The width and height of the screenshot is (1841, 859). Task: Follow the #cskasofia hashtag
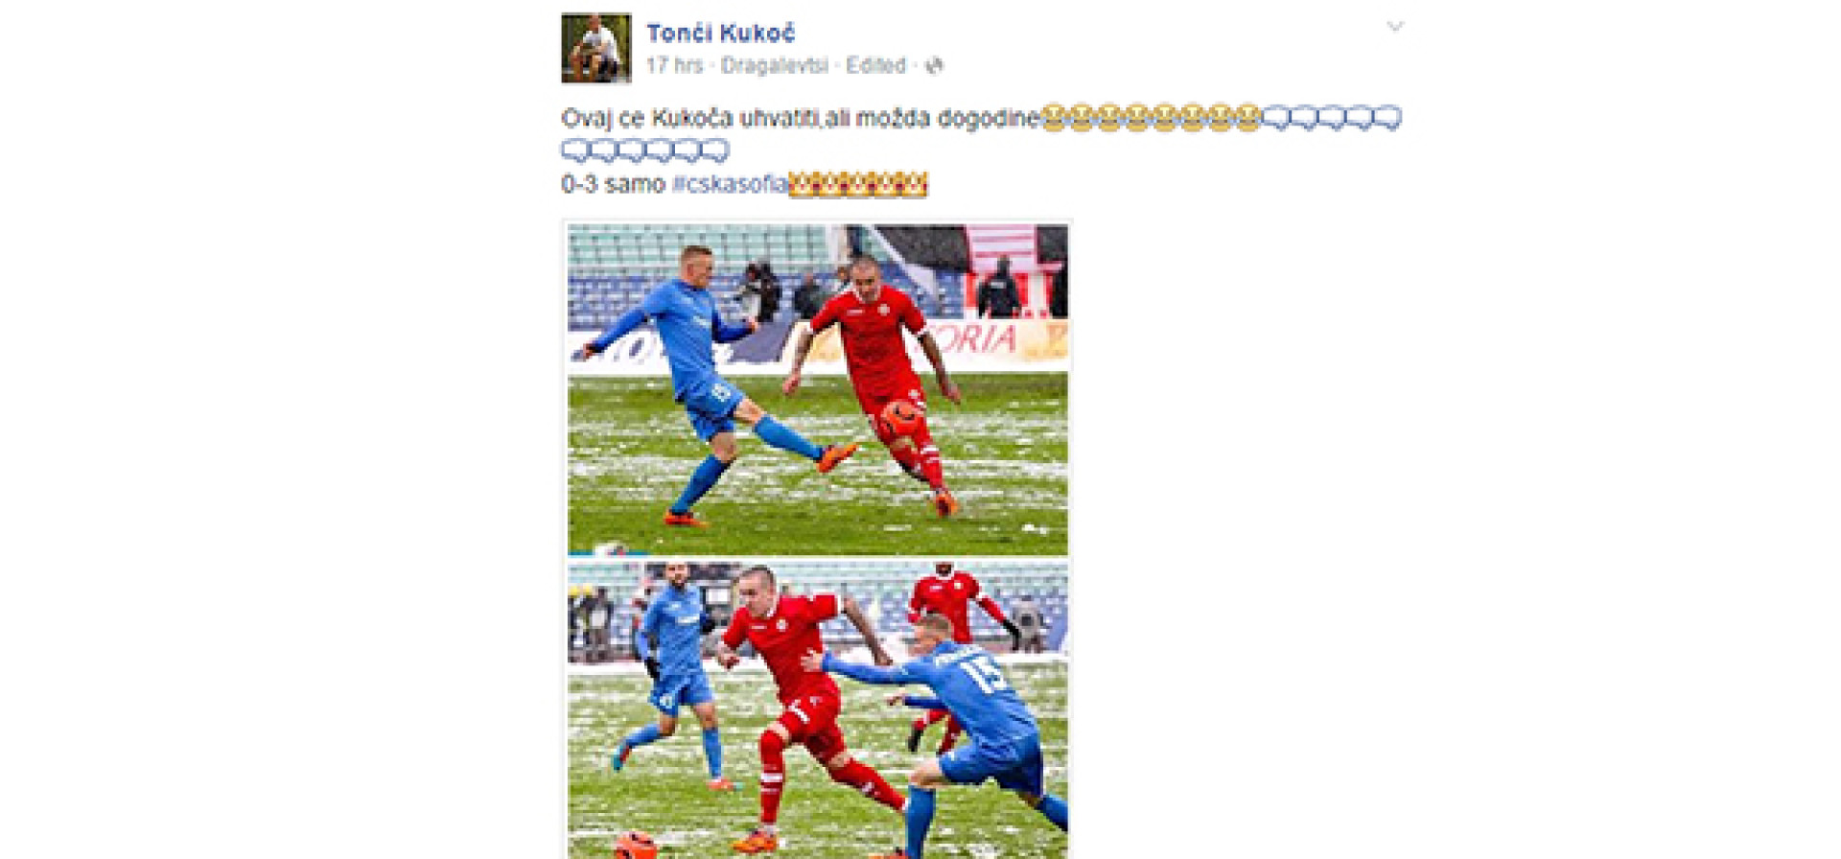click(730, 183)
